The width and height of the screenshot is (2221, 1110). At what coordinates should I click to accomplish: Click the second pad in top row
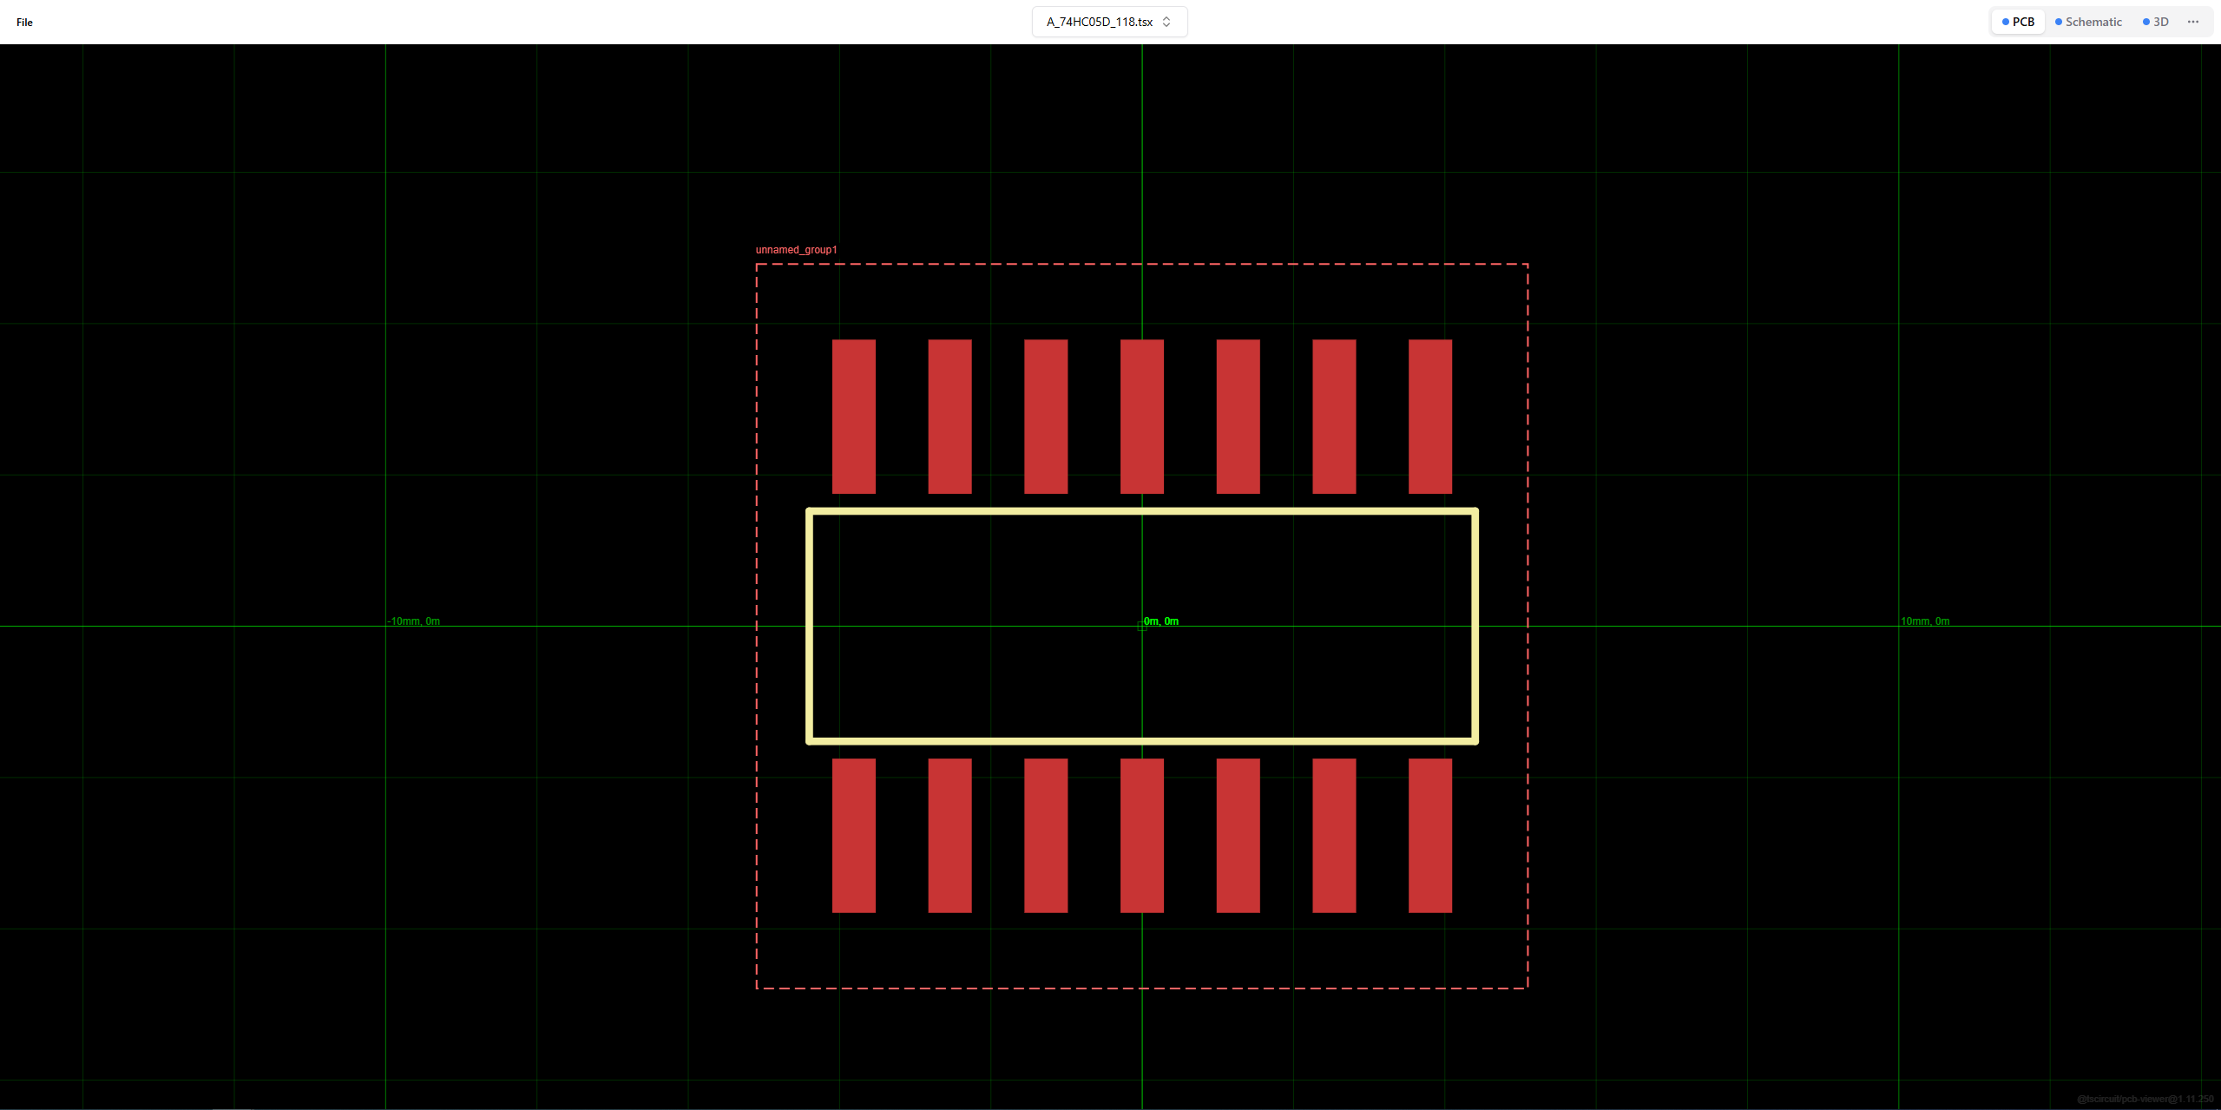point(950,417)
